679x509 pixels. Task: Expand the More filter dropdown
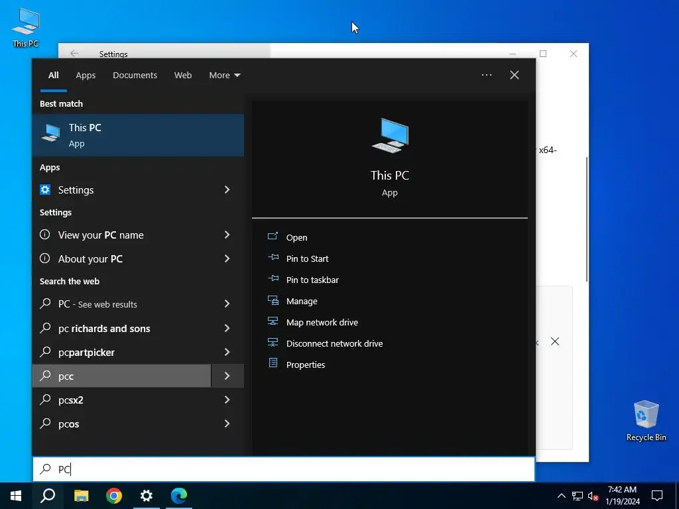pyautogui.click(x=224, y=76)
